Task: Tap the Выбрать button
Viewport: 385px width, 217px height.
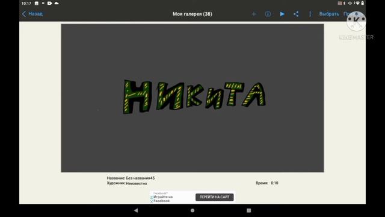Action: [x=329, y=14]
